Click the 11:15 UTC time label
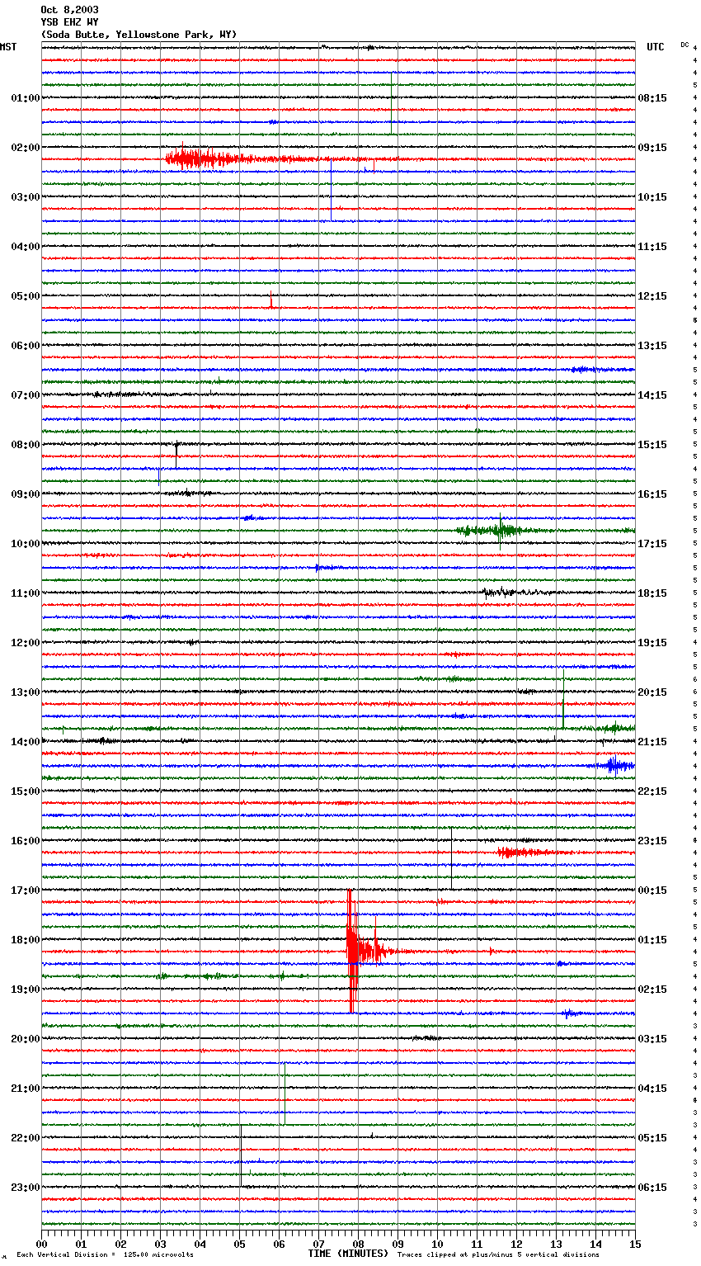 (652, 247)
